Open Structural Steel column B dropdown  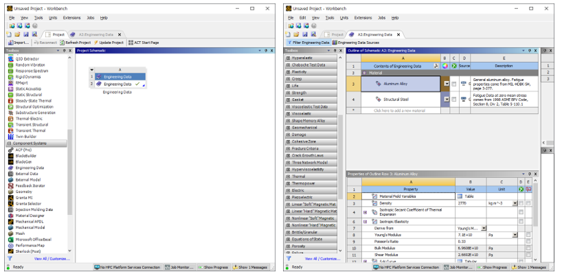click(447, 100)
